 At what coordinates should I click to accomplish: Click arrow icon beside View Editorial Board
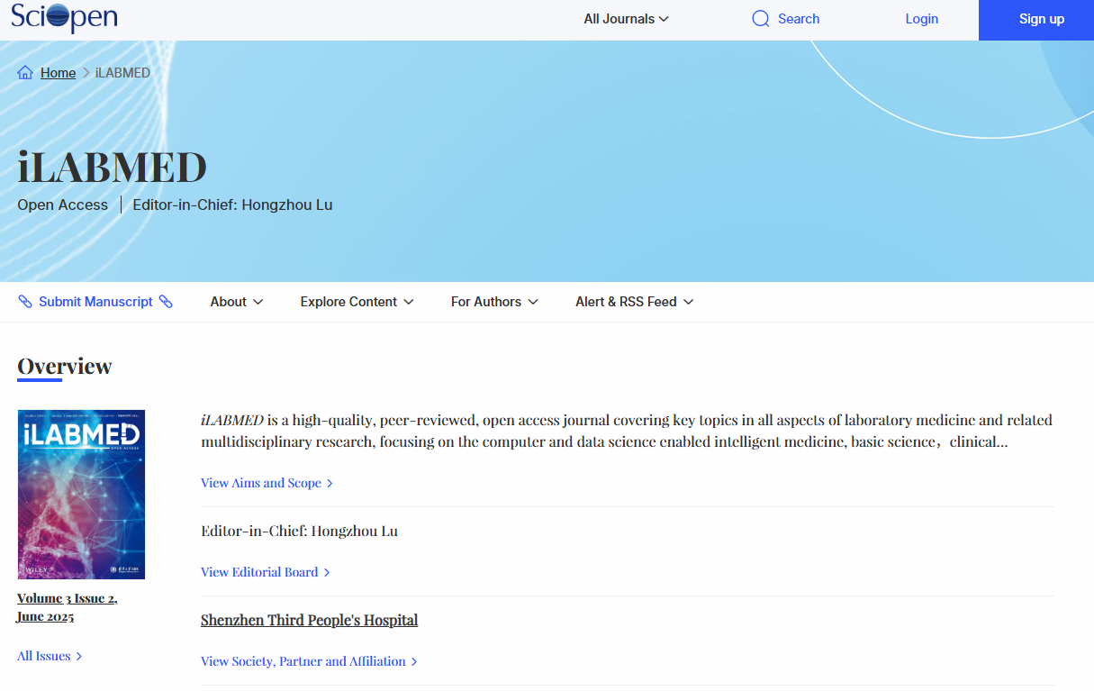pyautogui.click(x=327, y=573)
